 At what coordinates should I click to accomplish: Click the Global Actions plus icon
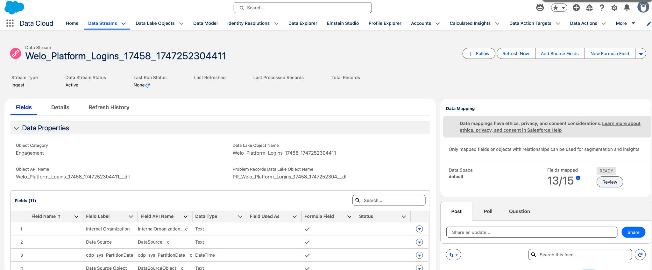[x=576, y=8]
